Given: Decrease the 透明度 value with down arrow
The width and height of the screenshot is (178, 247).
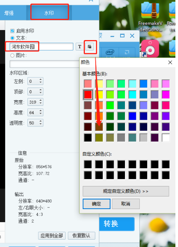Looking at the screenshot, I should [x=40, y=125].
